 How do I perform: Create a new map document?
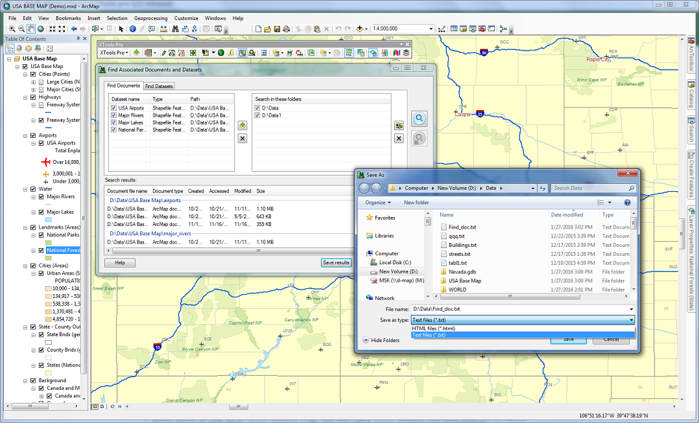pos(258,29)
